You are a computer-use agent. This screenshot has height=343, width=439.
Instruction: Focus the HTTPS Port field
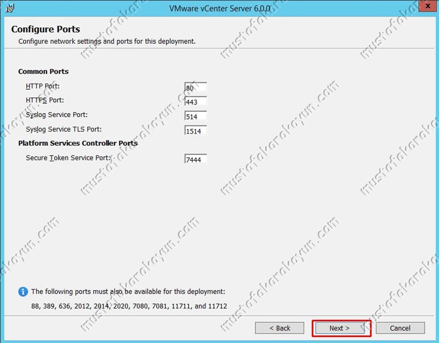tap(196, 102)
